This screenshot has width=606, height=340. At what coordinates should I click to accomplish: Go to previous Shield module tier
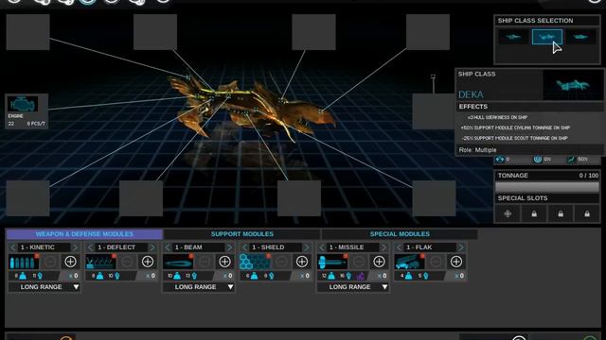click(x=244, y=247)
